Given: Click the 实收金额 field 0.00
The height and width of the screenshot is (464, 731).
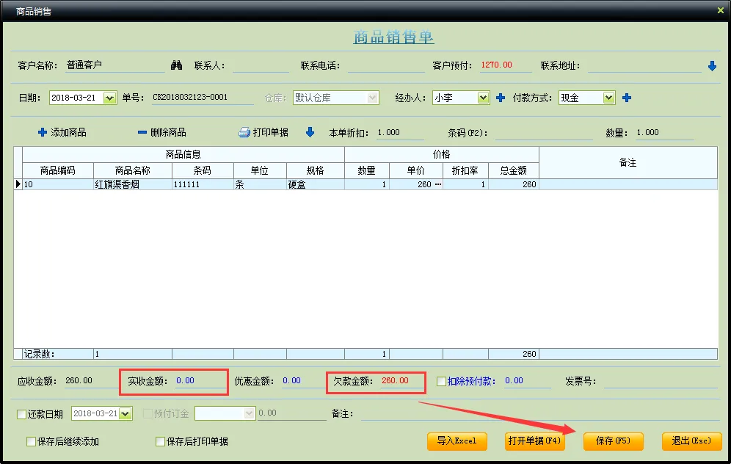Looking at the screenshot, I should click(x=200, y=381).
